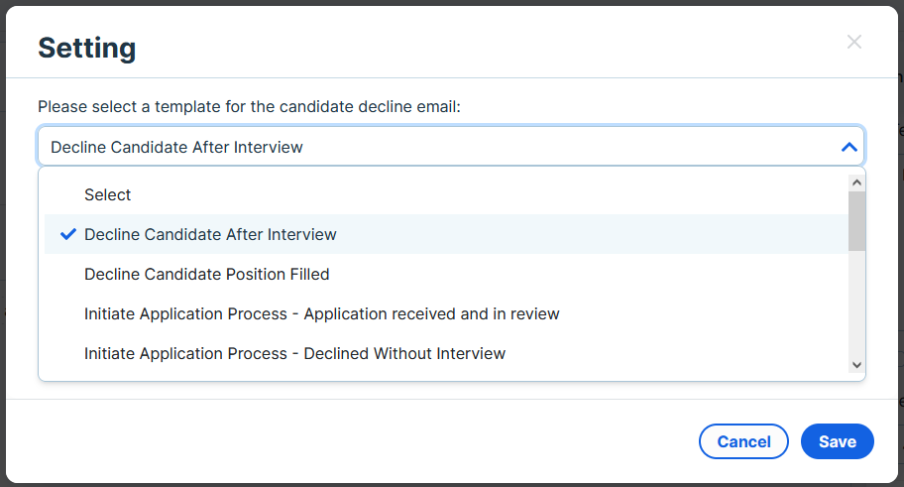This screenshot has height=487, width=904.
Task: Select 'Decline Candidate After Interview' option
Action: pyautogui.click(x=446, y=234)
